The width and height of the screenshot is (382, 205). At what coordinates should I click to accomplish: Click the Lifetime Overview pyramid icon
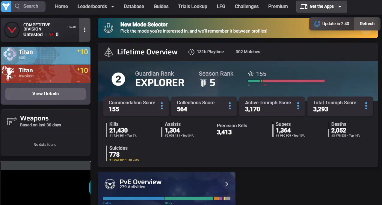tap(108, 52)
